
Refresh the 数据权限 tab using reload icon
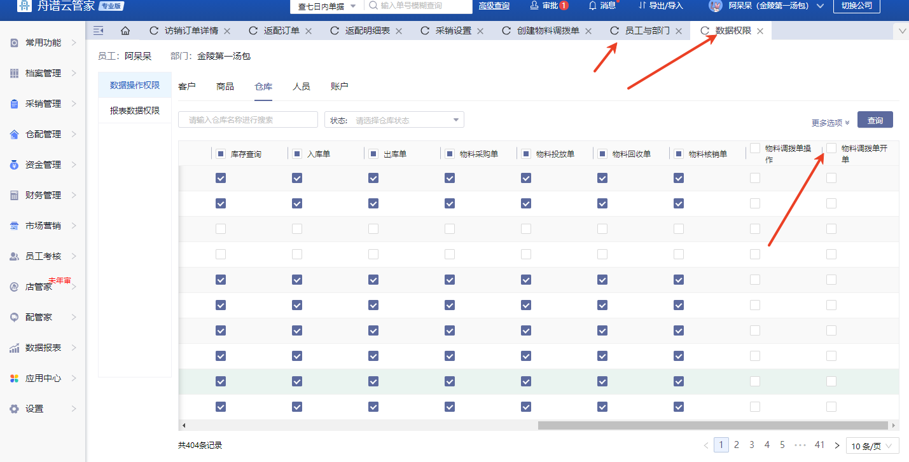(704, 31)
